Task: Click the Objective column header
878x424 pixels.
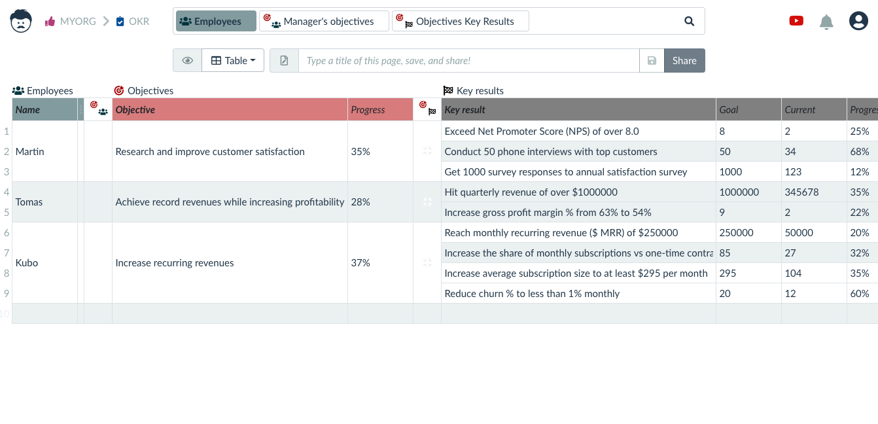Action: pyautogui.click(x=230, y=109)
